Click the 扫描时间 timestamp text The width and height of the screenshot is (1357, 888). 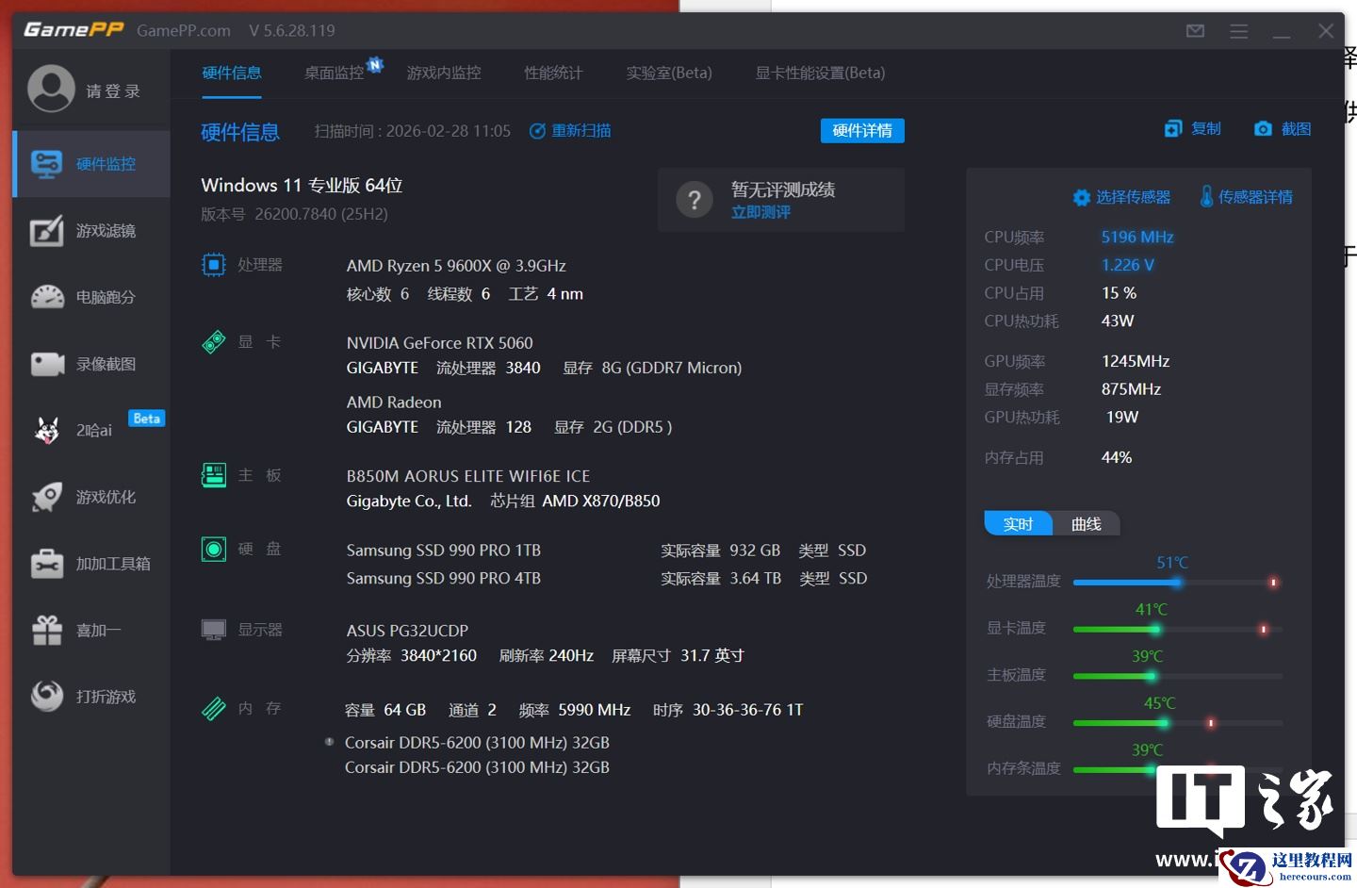413,131
